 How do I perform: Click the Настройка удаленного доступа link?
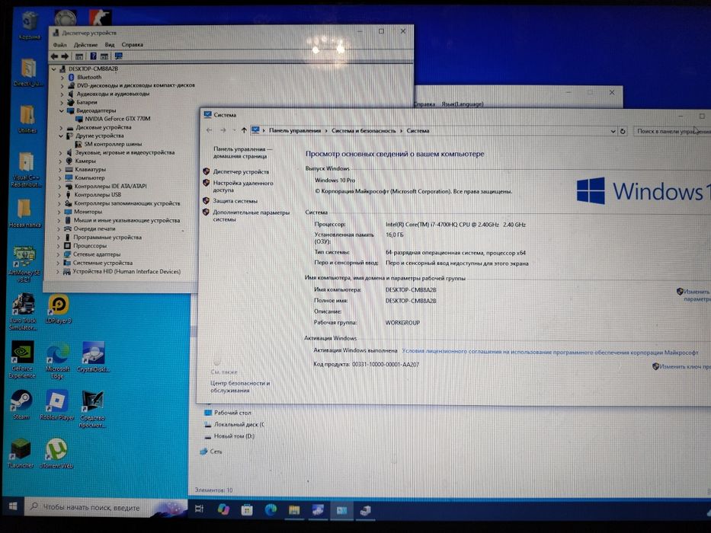[243, 187]
